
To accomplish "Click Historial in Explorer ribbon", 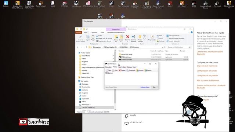I will click(x=161, y=41).
